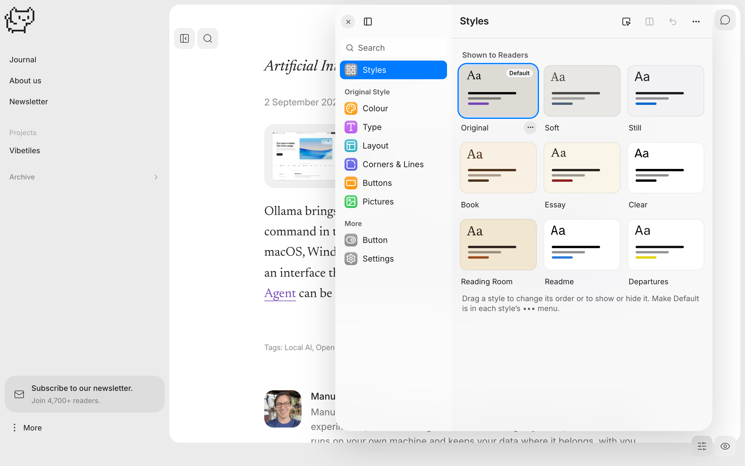The image size is (745, 466).
Task: Click Subscribe to our newsletter banner
Action: pyautogui.click(x=85, y=394)
